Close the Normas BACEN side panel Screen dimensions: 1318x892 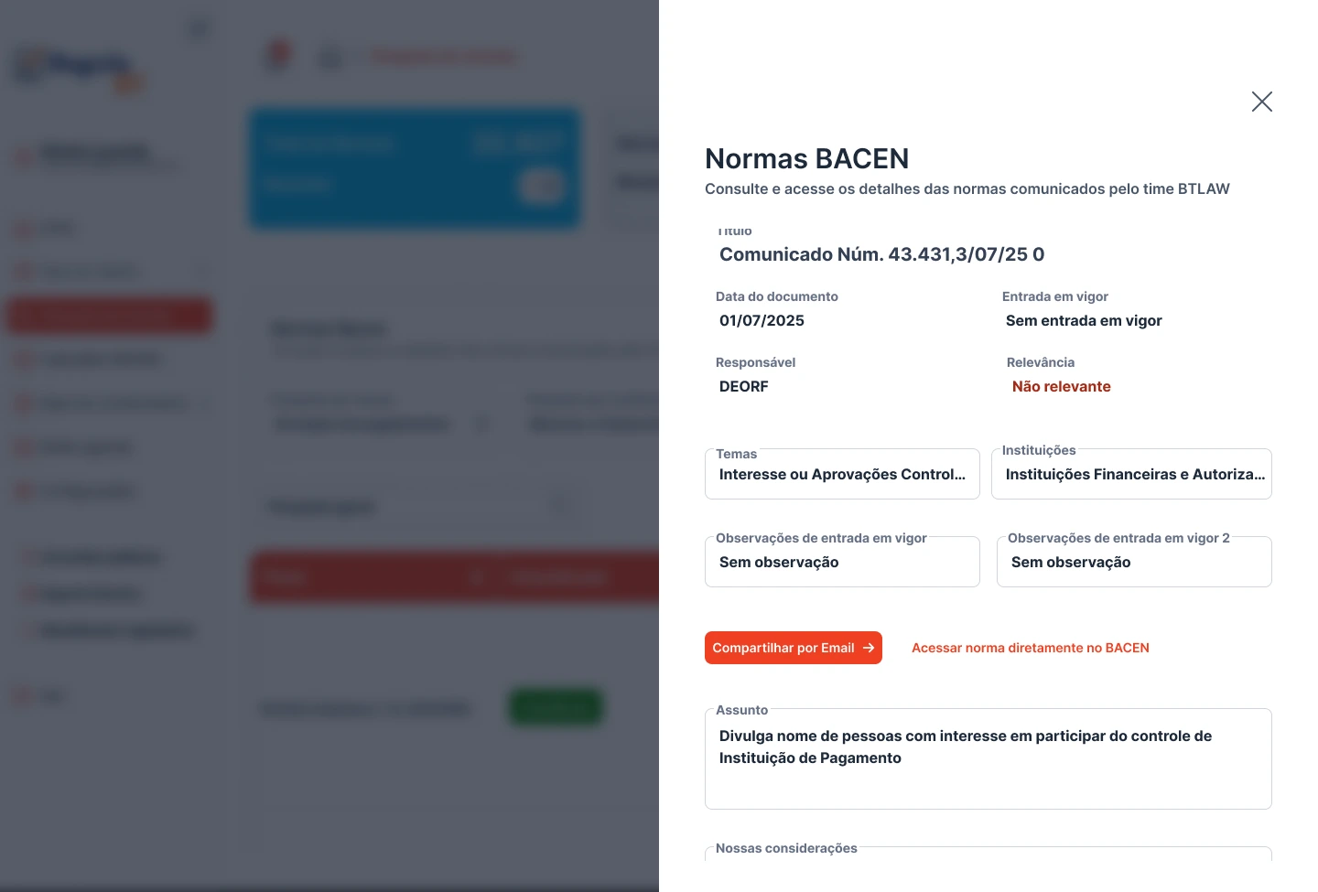1262,102
